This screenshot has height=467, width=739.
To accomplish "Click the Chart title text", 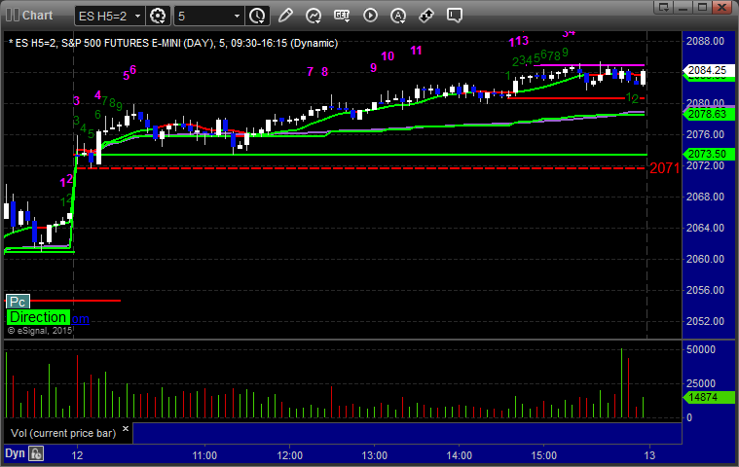I will point(38,16).
